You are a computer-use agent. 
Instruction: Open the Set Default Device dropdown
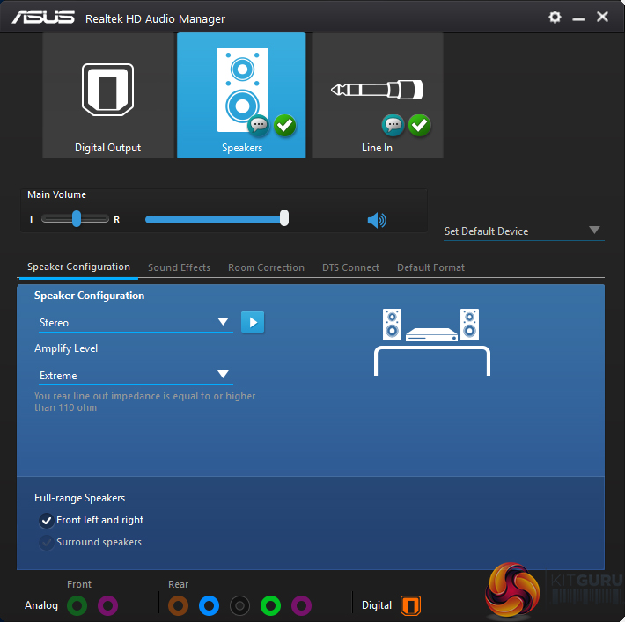tap(524, 231)
